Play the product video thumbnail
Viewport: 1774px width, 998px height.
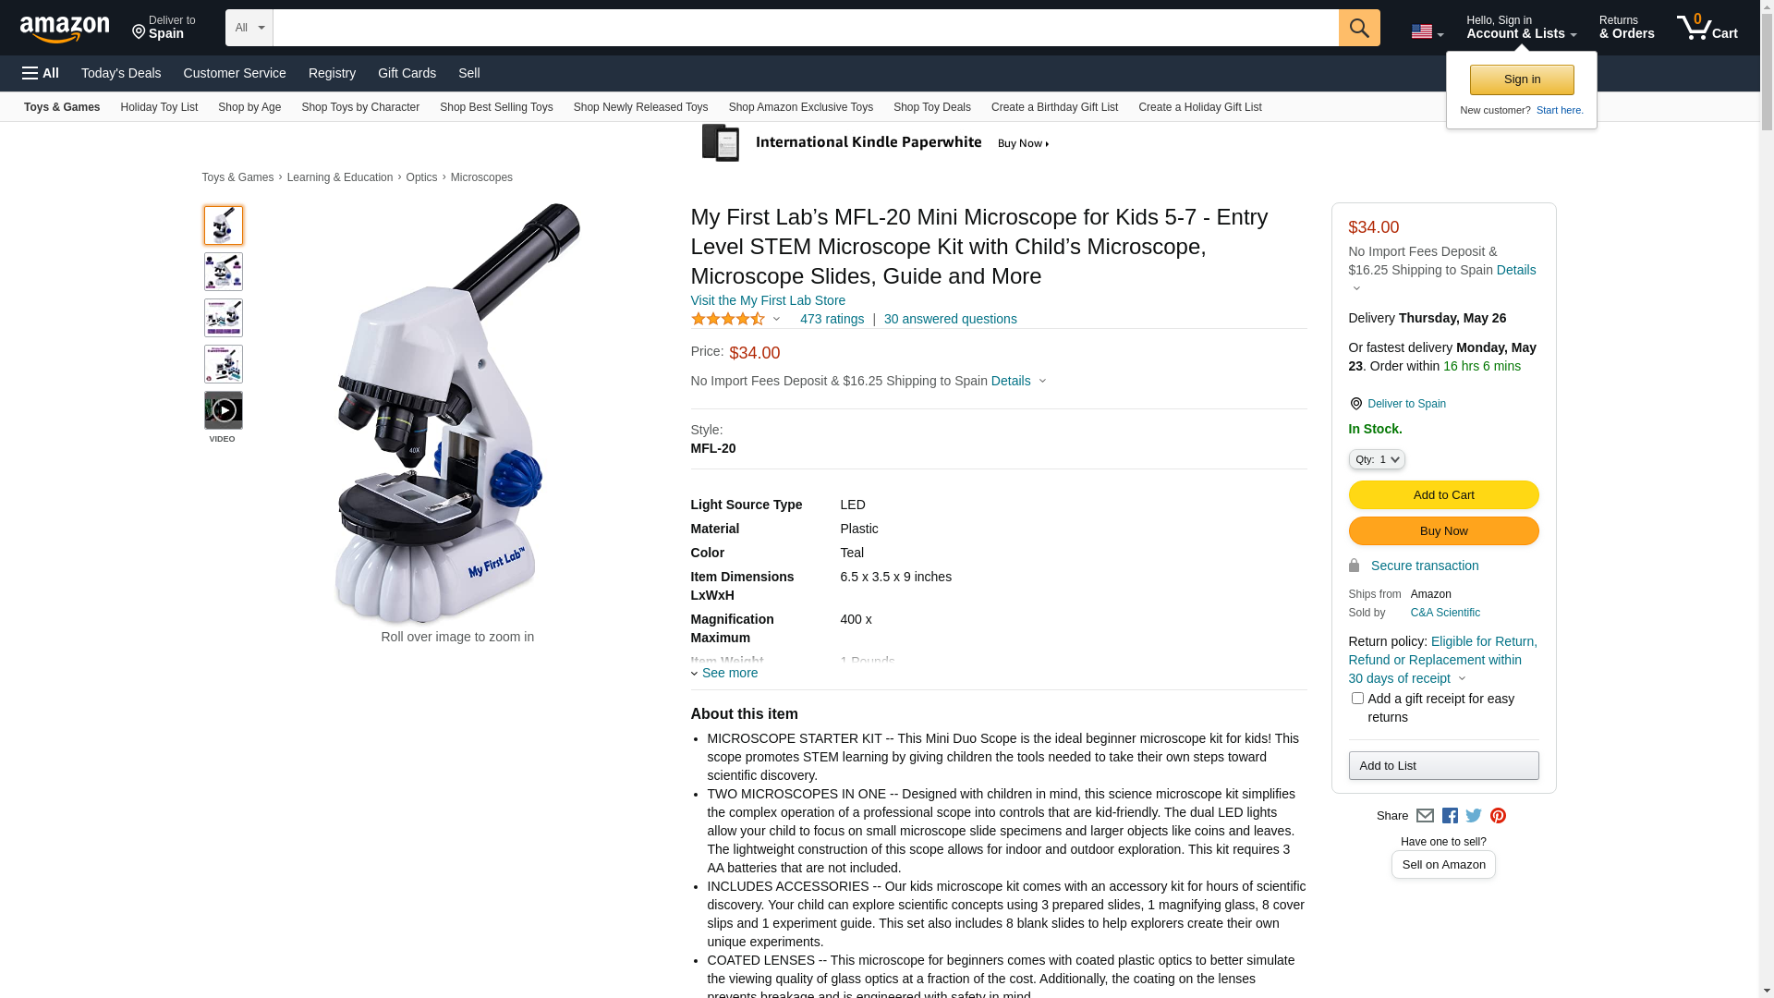(x=223, y=410)
